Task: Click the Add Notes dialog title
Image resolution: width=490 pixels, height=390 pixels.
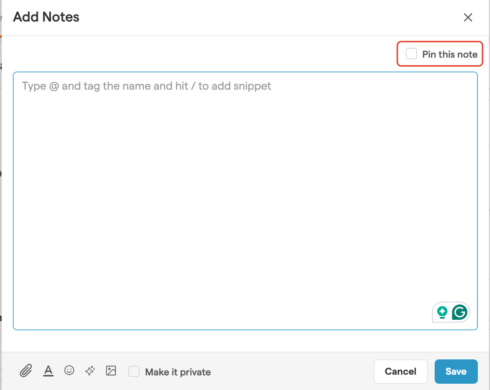Action: pos(46,17)
